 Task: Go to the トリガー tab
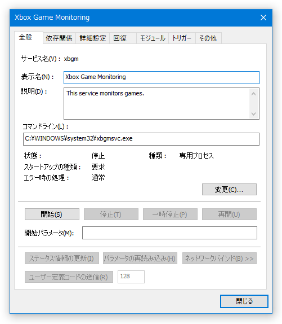pos(182,38)
